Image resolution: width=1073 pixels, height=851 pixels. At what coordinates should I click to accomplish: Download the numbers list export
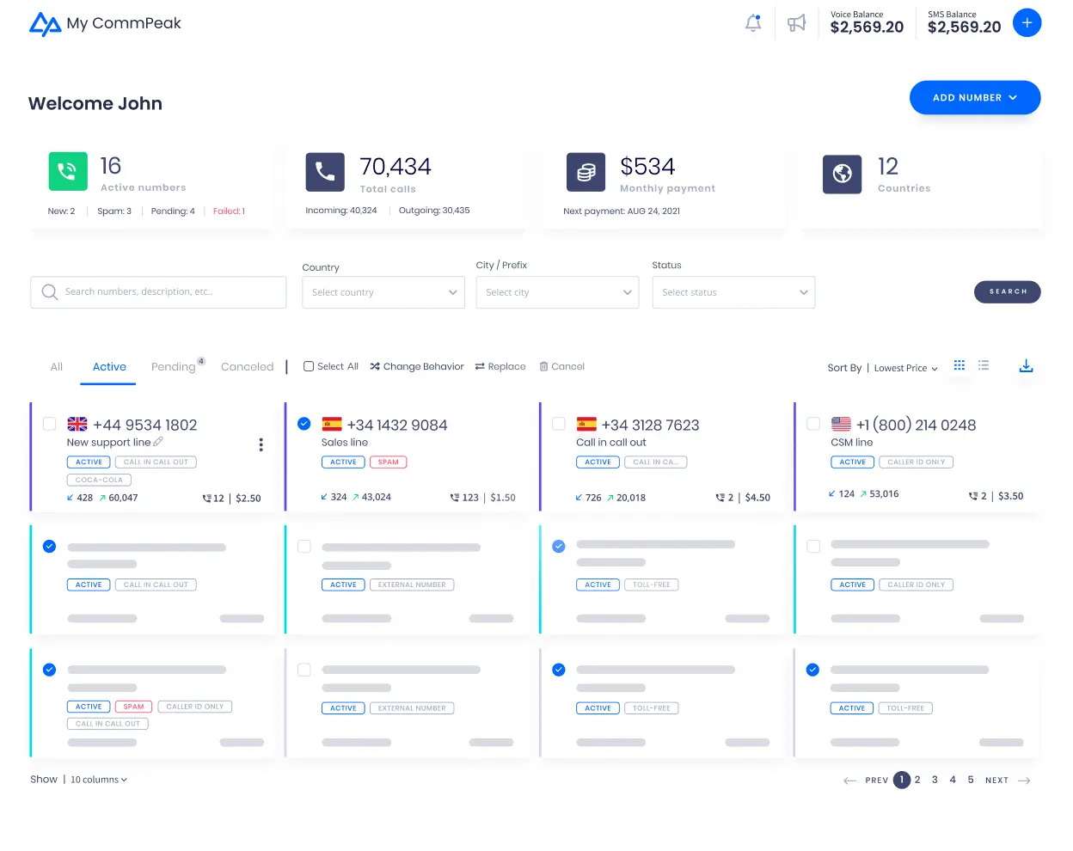[1026, 366]
